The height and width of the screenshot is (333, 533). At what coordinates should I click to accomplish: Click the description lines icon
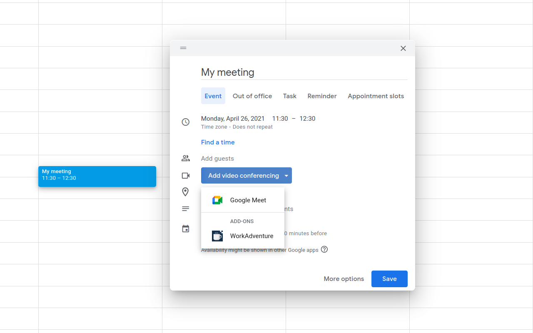(x=186, y=209)
